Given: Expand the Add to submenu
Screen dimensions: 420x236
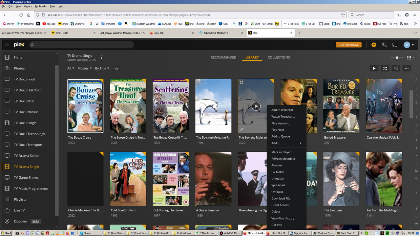Looking at the screenshot, I should [x=287, y=143].
